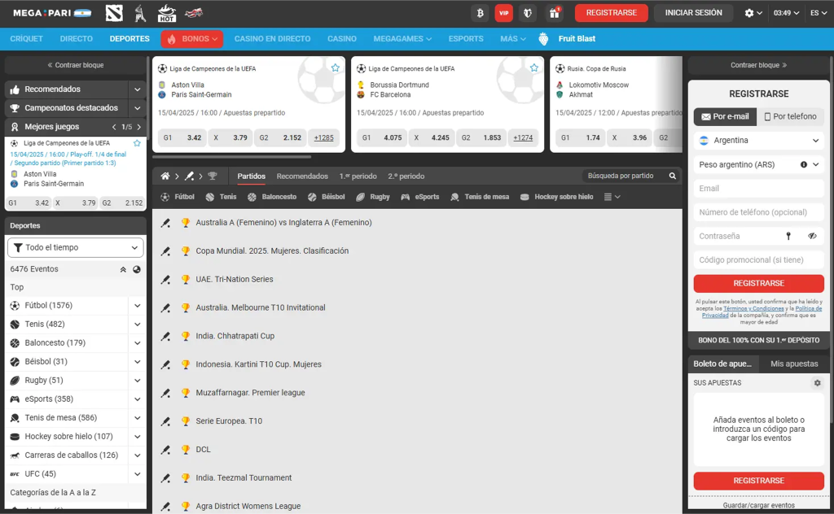This screenshot has height=514, width=834.
Task: Toggle password visibility eye icon
Action: point(812,237)
